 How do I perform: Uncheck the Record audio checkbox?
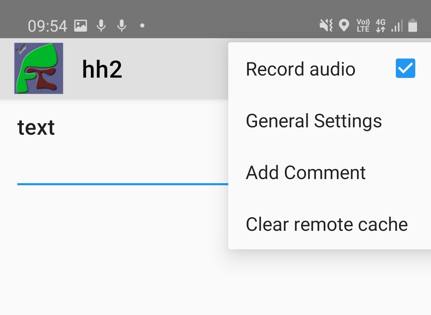(406, 69)
